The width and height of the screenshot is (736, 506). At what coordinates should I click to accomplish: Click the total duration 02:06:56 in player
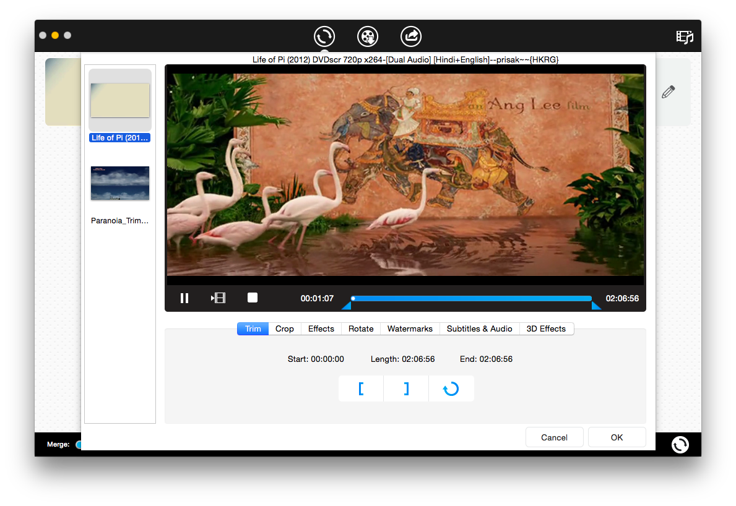point(622,298)
